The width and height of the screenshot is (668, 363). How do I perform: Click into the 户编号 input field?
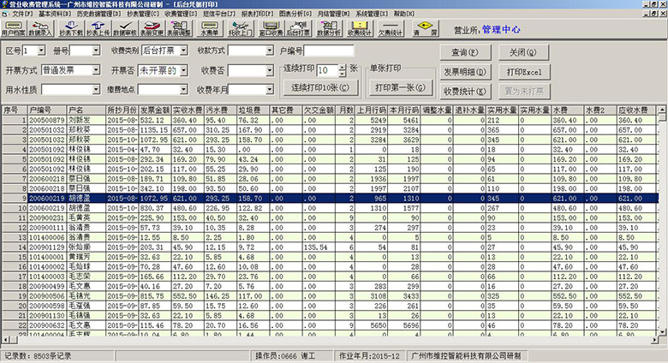point(329,51)
